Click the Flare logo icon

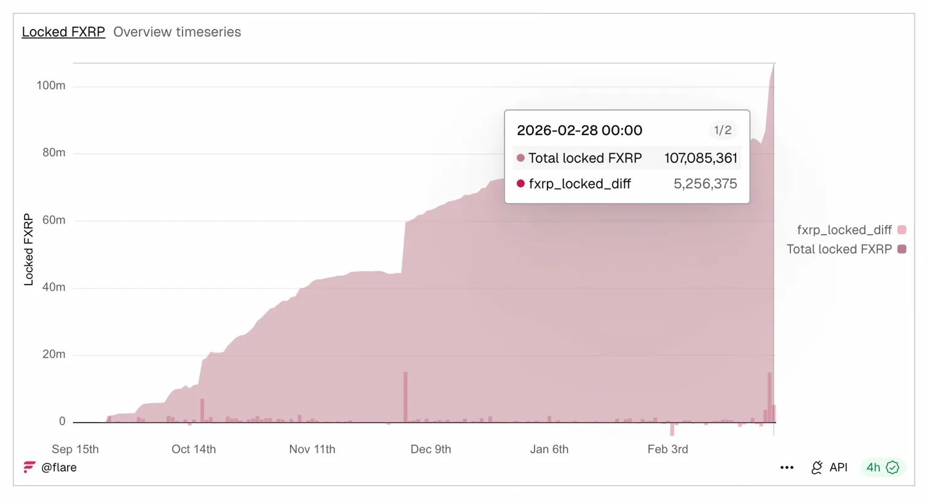pos(29,468)
